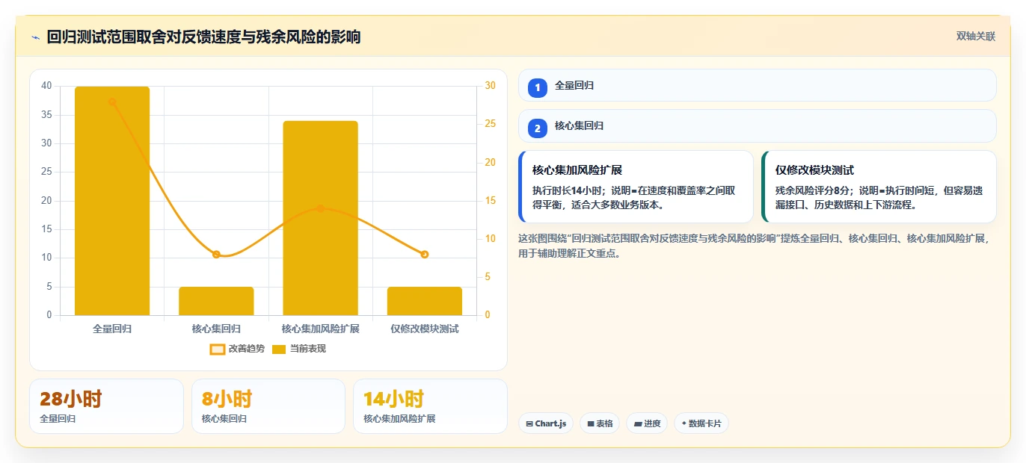Click the 表格 tag chip
Image resolution: width=1026 pixels, height=463 pixels.
(600, 423)
